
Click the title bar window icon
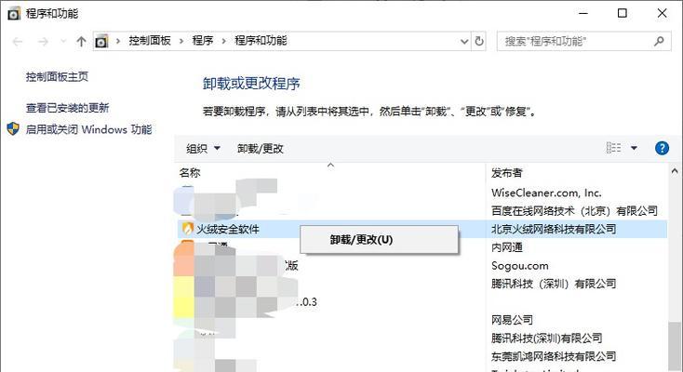coord(14,14)
